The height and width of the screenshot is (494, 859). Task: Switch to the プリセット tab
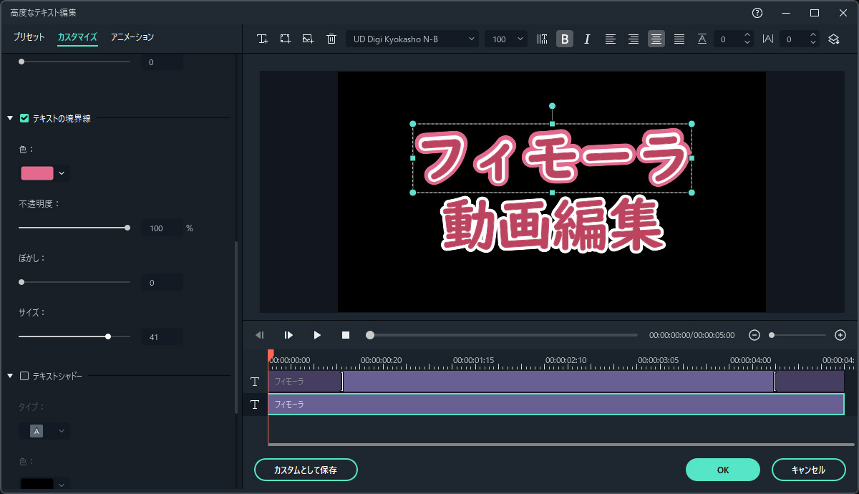point(29,37)
